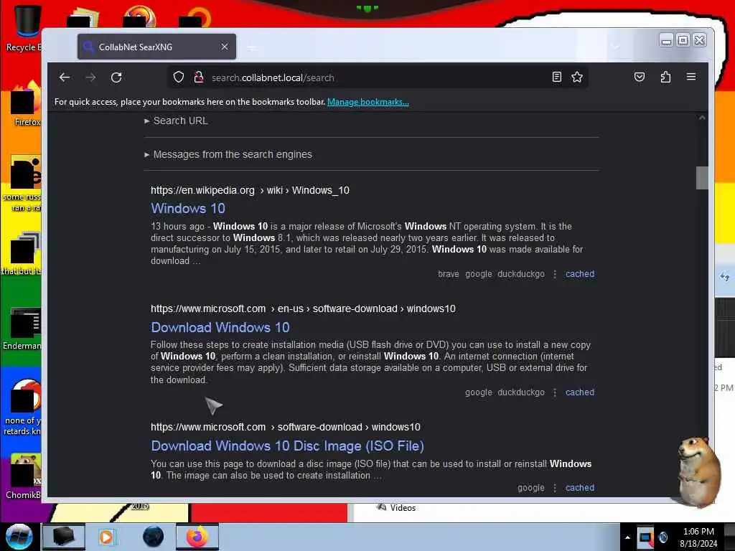735x551 pixels.
Task: Bookmark this page with the star icon
Action: (x=577, y=77)
